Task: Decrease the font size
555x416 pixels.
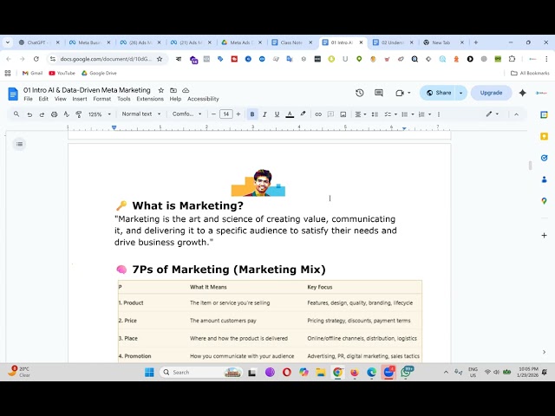Action: 213,114
